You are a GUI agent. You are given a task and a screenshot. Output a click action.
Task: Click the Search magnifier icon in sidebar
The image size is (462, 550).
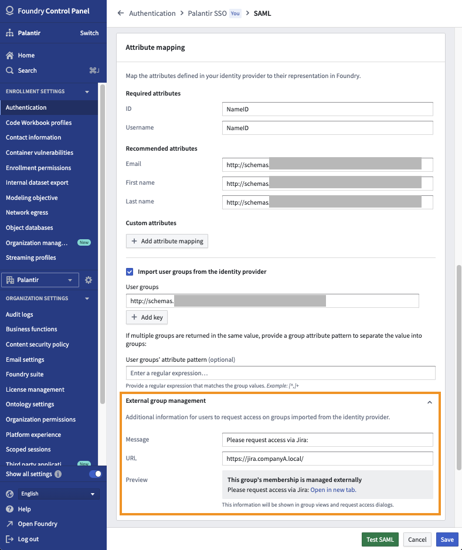(x=9, y=70)
